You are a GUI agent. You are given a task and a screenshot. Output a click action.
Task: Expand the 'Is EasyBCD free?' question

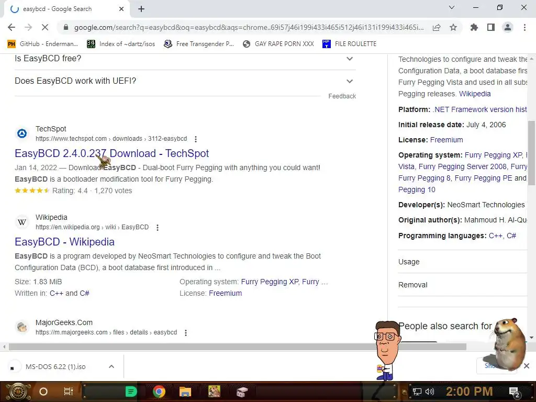pyautogui.click(x=185, y=59)
